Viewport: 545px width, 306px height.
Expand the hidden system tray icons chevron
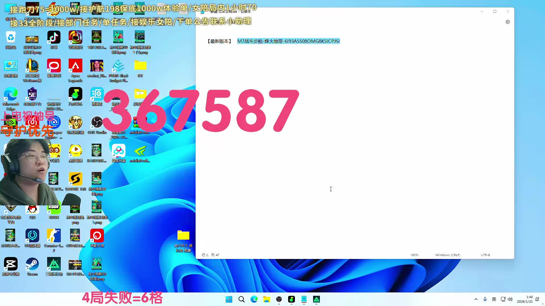476,299
